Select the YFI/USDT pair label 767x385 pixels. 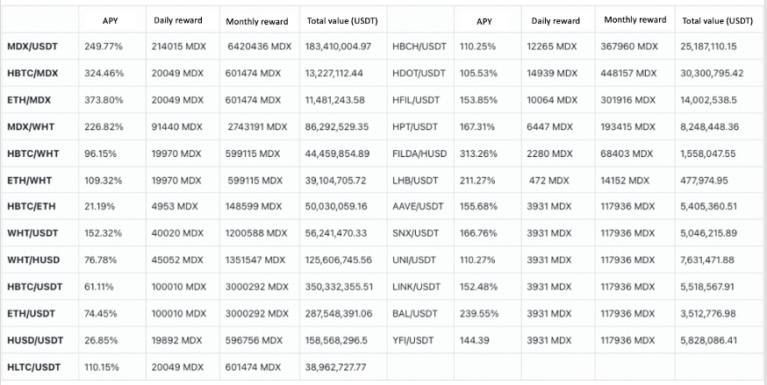(x=413, y=340)
